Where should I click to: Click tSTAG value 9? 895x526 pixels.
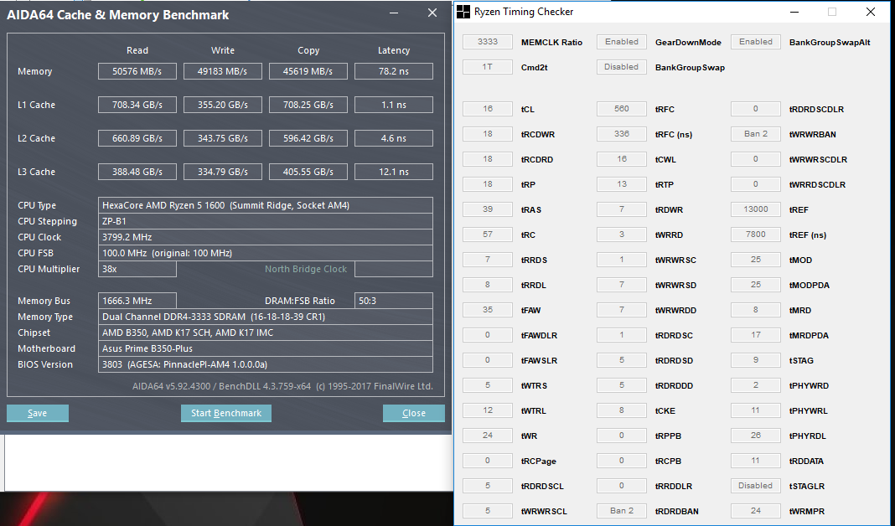click(x=756, y=360)
